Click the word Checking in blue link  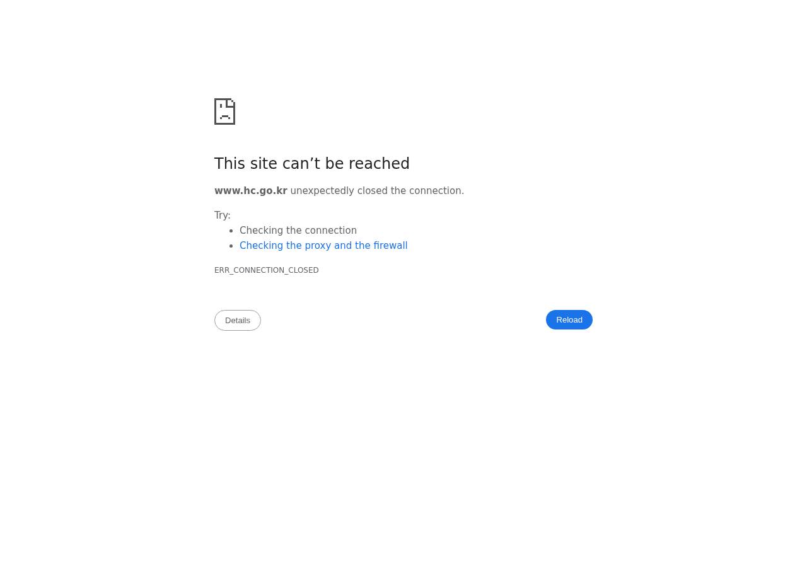click(x=261, y=246)
